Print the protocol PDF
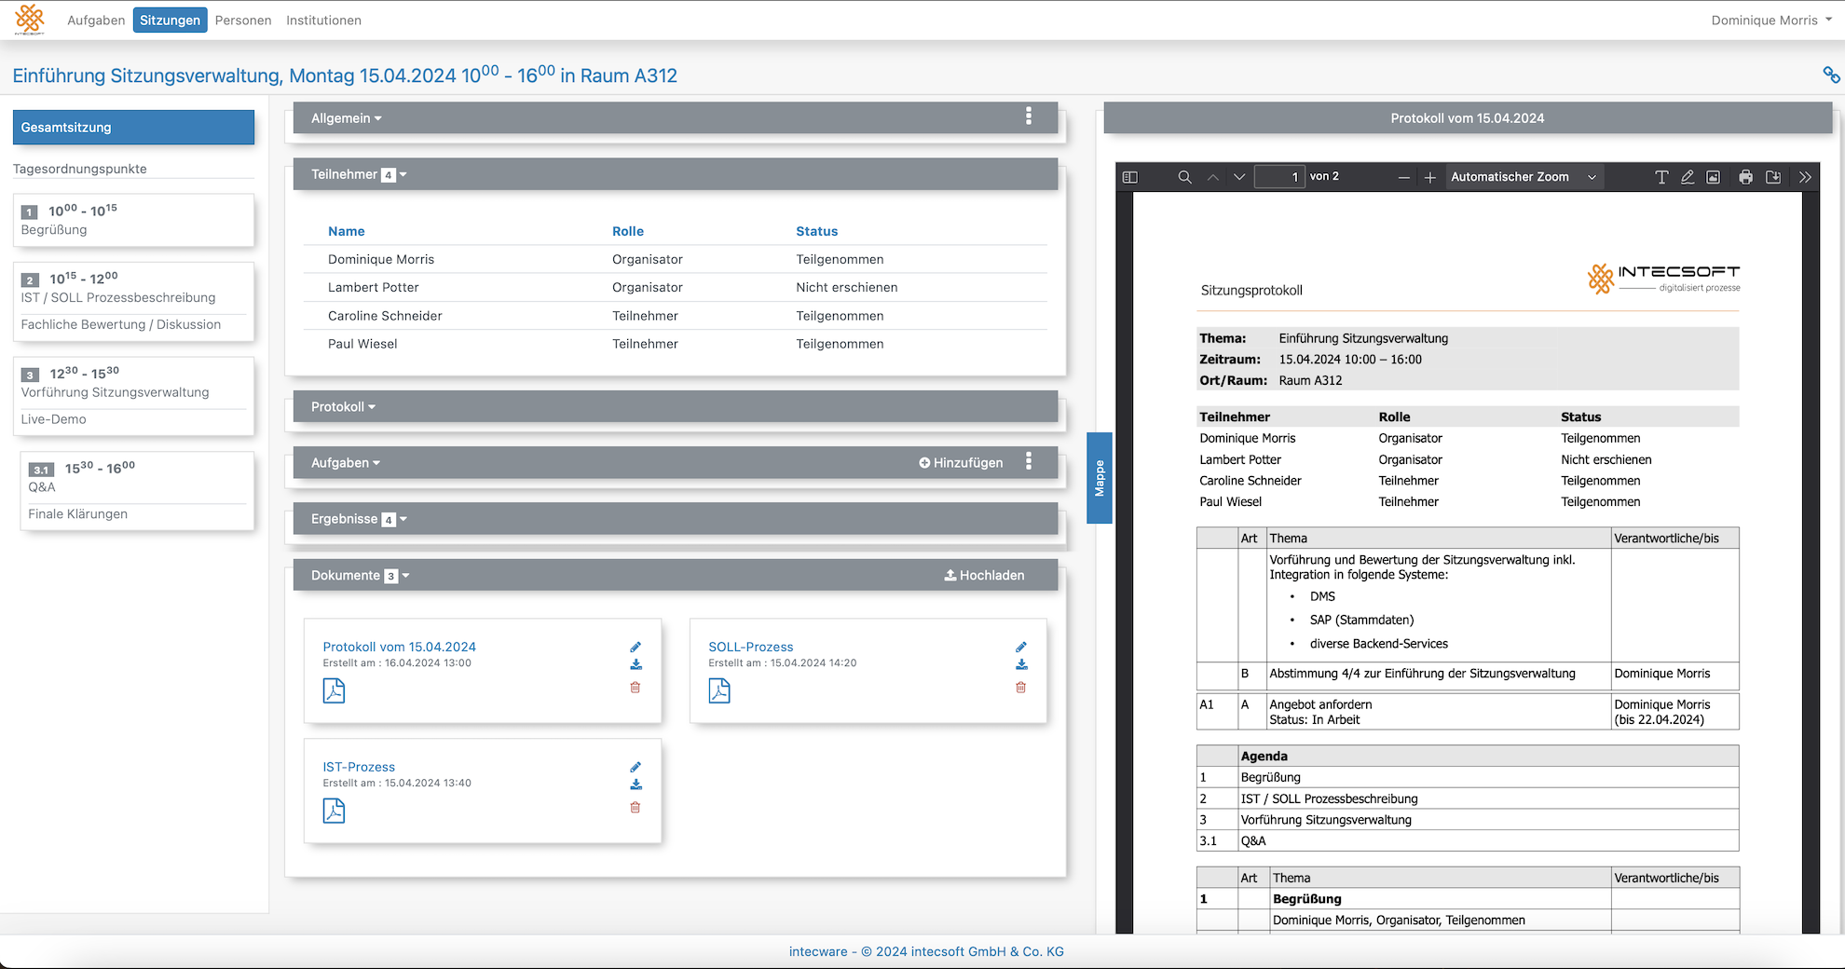This screenshot has height=969, width=1845. click(1745, 177)
